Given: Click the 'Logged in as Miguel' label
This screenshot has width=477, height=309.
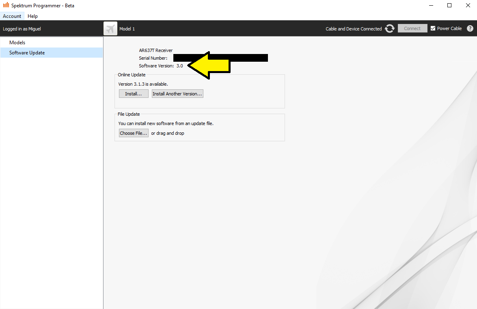Looking at the screenshot, I should coord(22,29).
